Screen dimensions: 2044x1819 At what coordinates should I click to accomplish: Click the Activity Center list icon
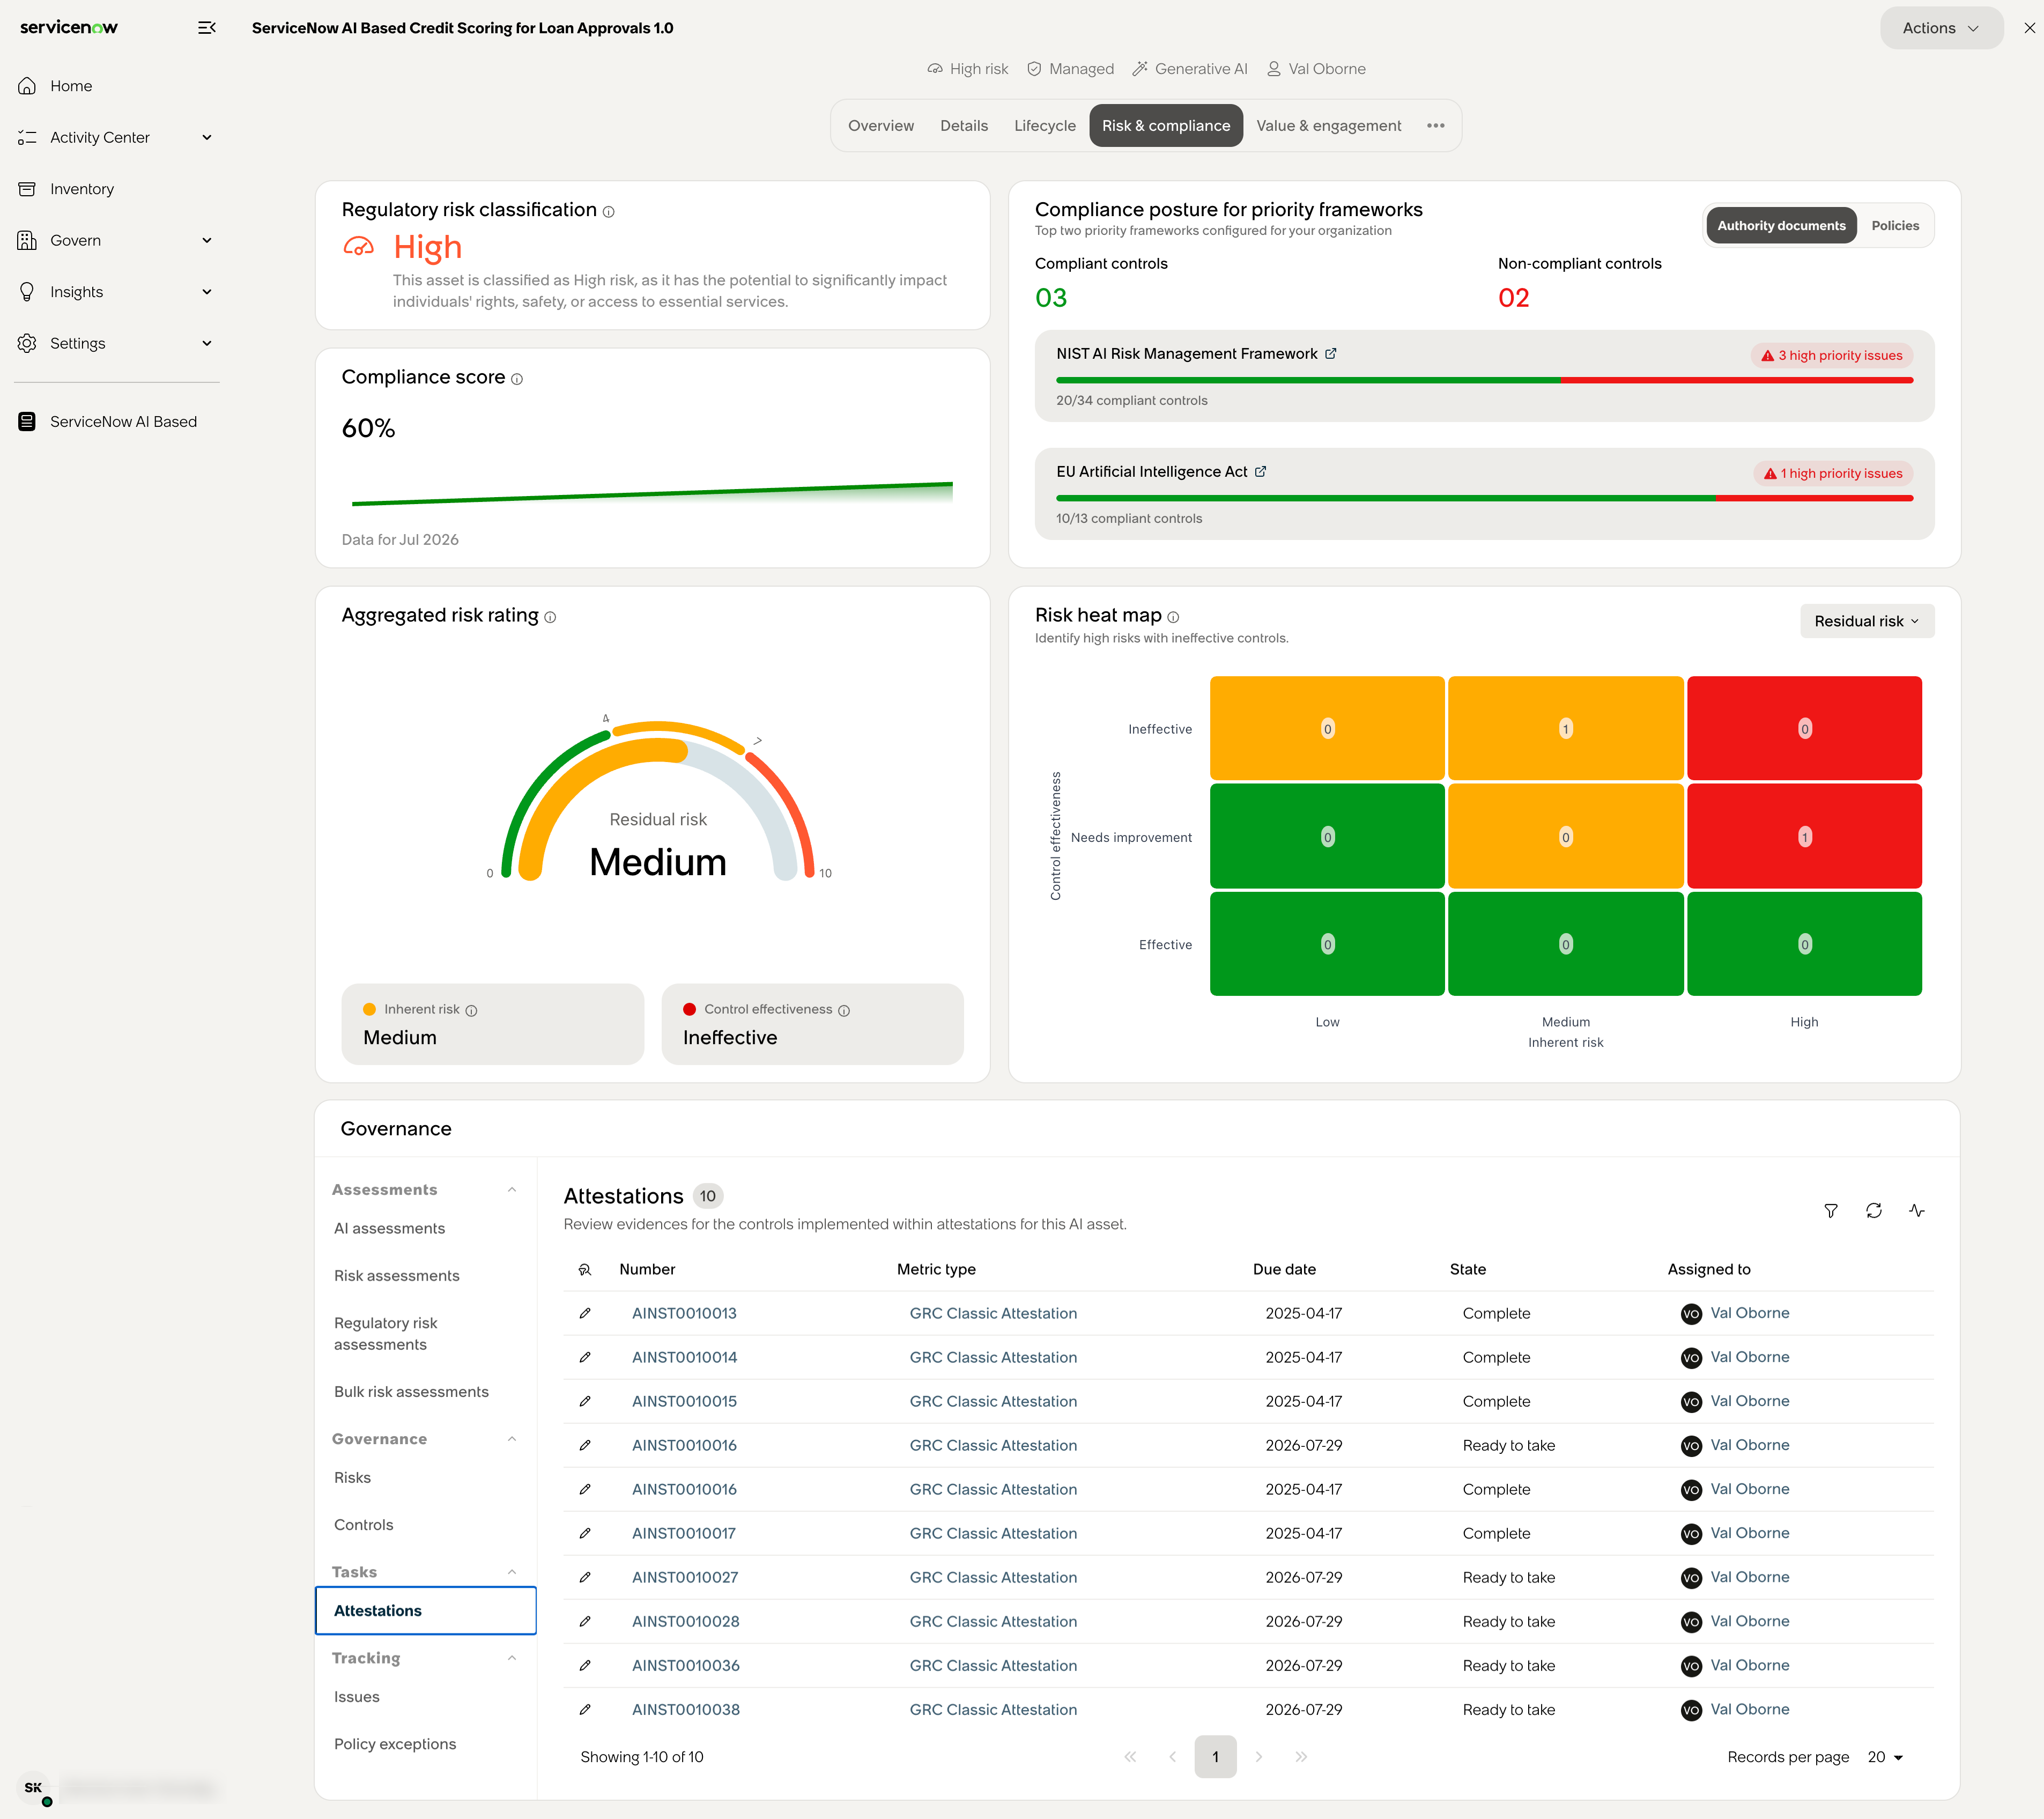[27, 137]
